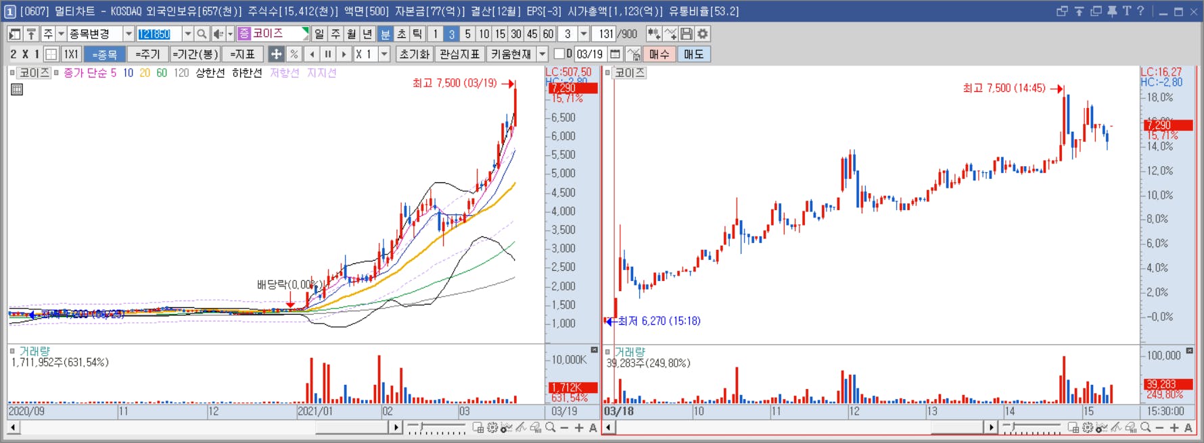1204x443 pixels.
Task: Expand the stock code history dropdown
Action: pos(188,34)
